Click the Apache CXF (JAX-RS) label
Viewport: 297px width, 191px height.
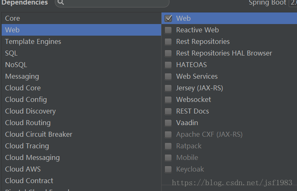209,135
